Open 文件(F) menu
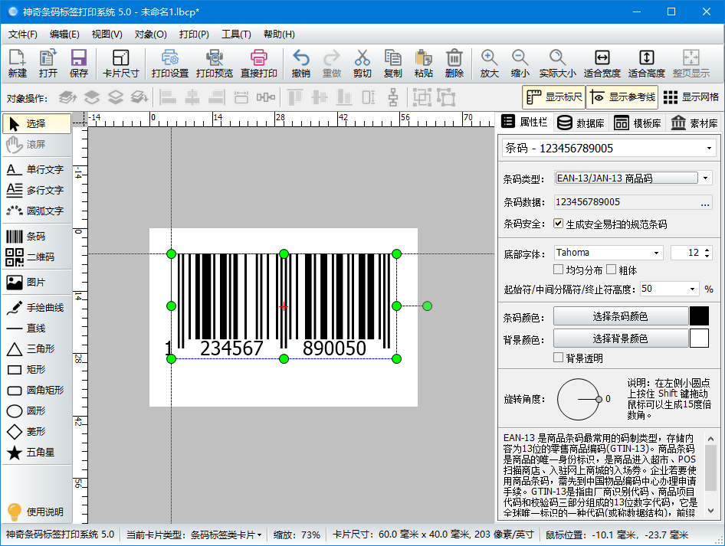 click(x=23, y=34)
